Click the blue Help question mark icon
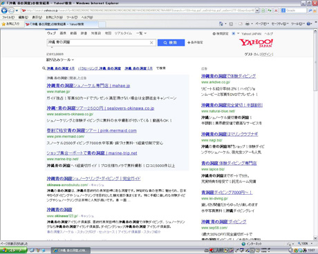This screenshot has height=254, width=318. point(309,23)
